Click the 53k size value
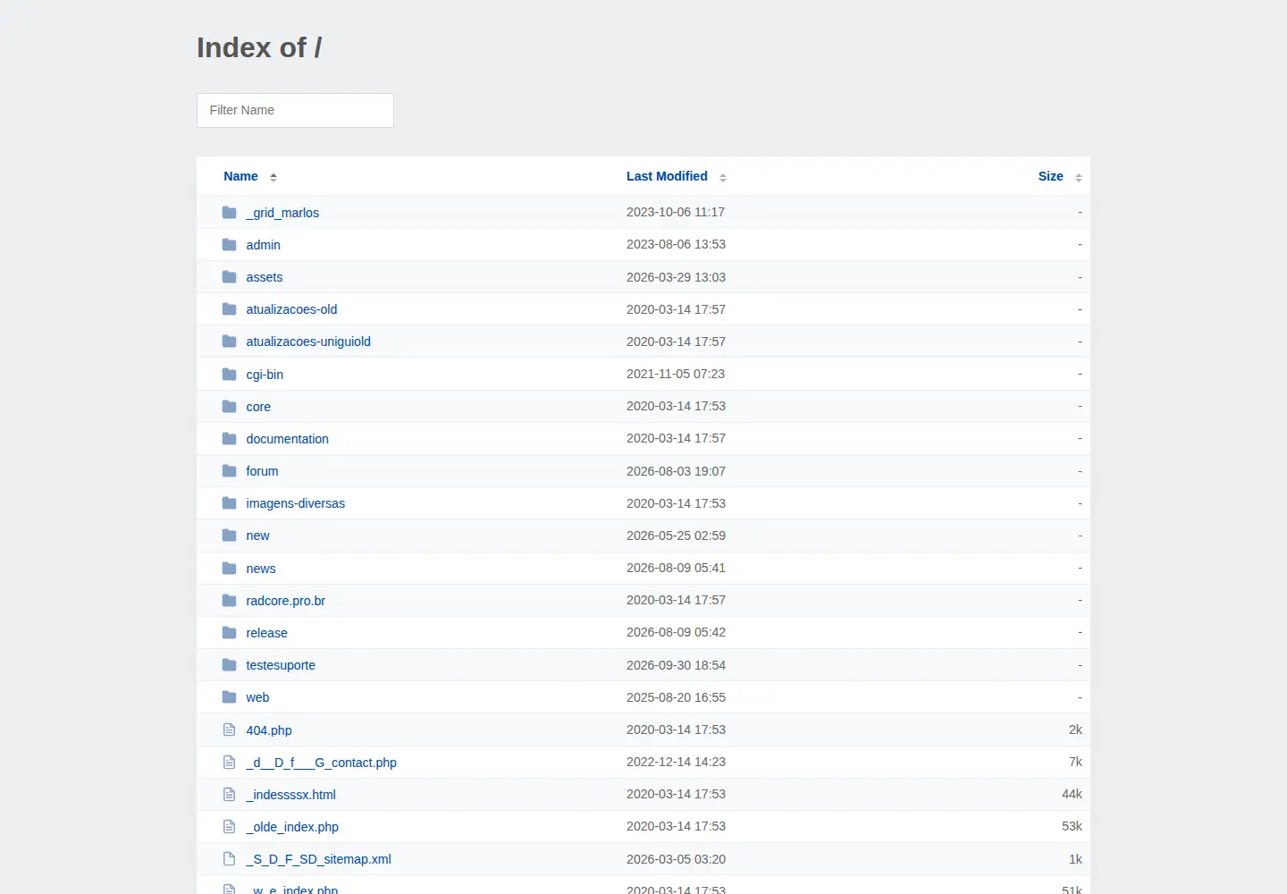Viewport: 1287px width, 894px height. pos(1072,826)
